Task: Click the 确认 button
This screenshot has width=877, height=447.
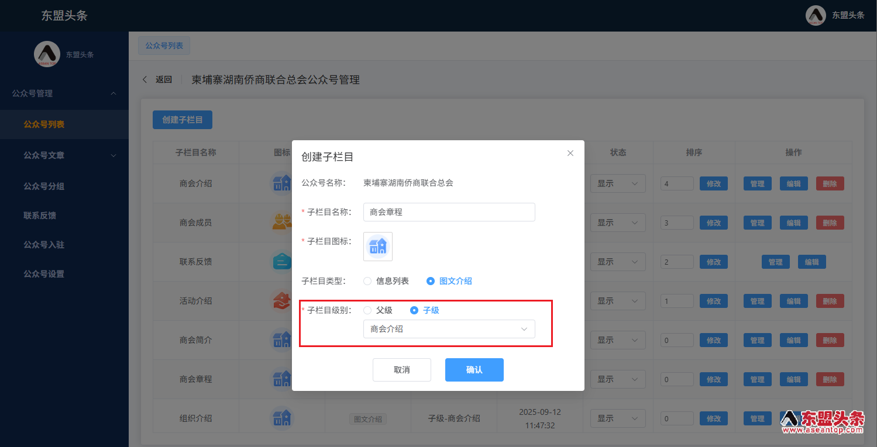Action: (x=474, y=370)
